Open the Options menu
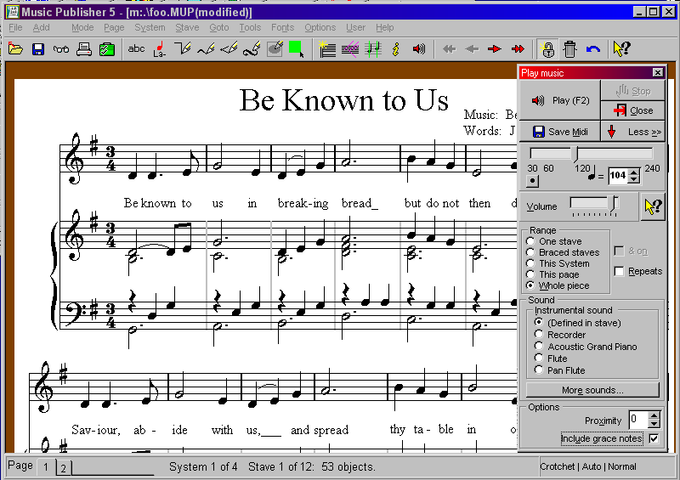Screen dimensions: 680x480 320,27
